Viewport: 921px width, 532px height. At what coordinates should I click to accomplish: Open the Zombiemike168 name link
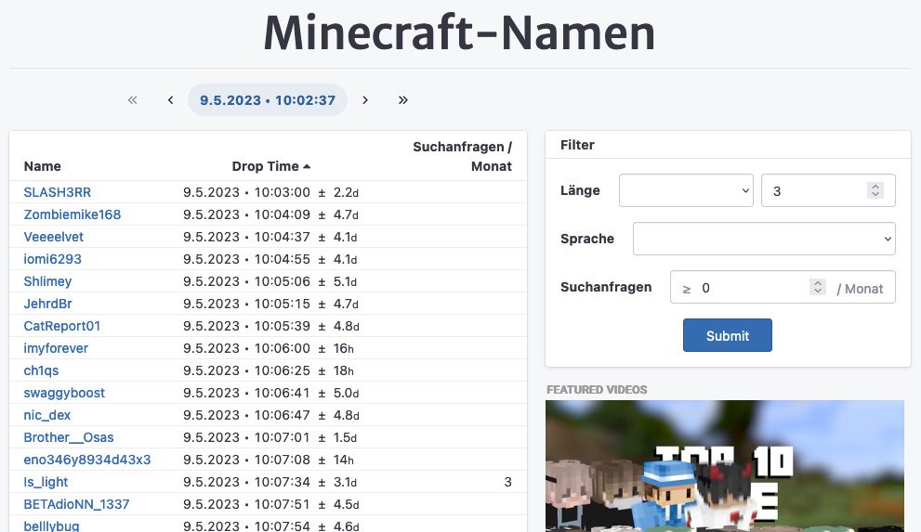click(x=72, y=214)
